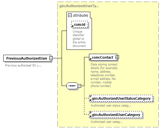Click the 'Previous authorized GI u...' description
162x129 pixels.
point(23,65)
